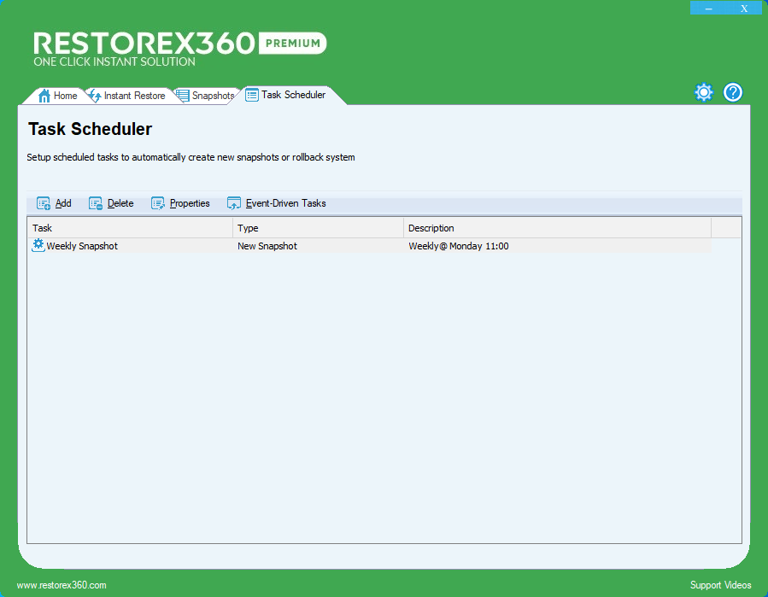Open the www.restorex360.com link
768x597 pixels.
[63, 585]
